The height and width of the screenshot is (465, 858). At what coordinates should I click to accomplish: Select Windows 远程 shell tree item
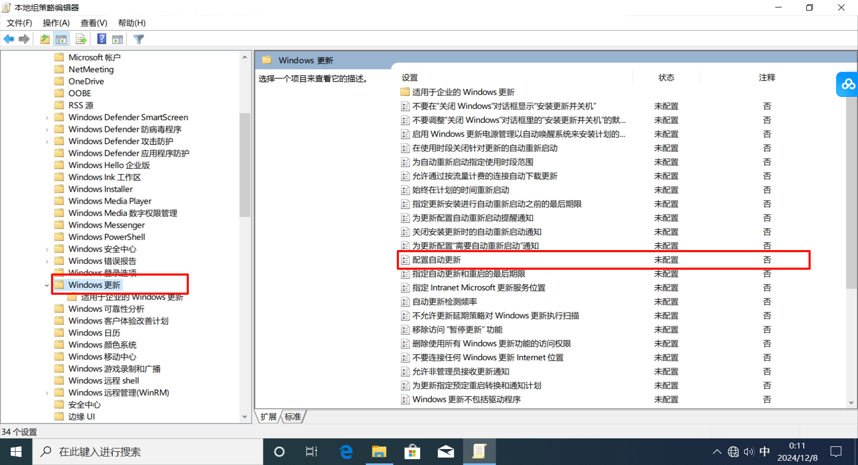click(104, 381)
